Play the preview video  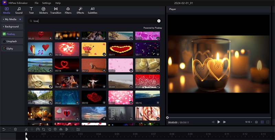tap(219, 122)
